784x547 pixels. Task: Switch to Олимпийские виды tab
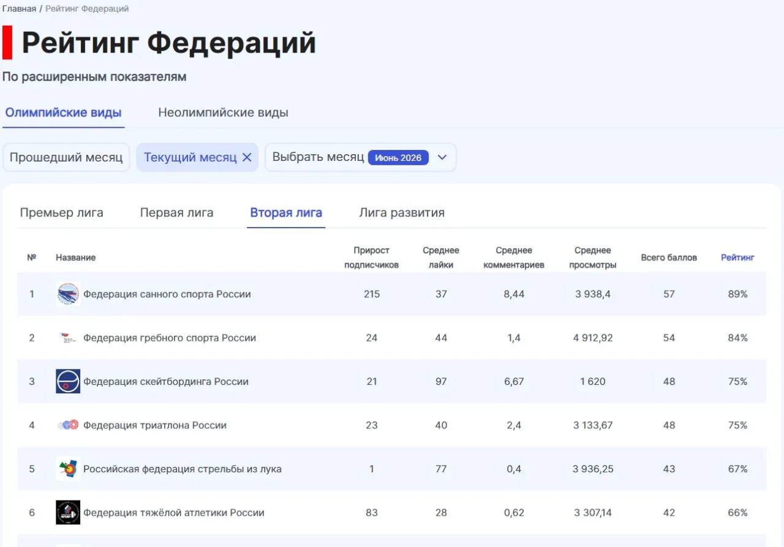click(x=63, y=113)
